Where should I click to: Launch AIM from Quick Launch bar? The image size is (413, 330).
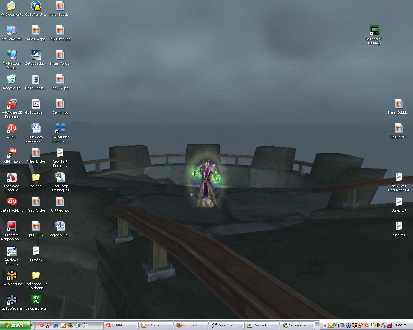[41, 325]
